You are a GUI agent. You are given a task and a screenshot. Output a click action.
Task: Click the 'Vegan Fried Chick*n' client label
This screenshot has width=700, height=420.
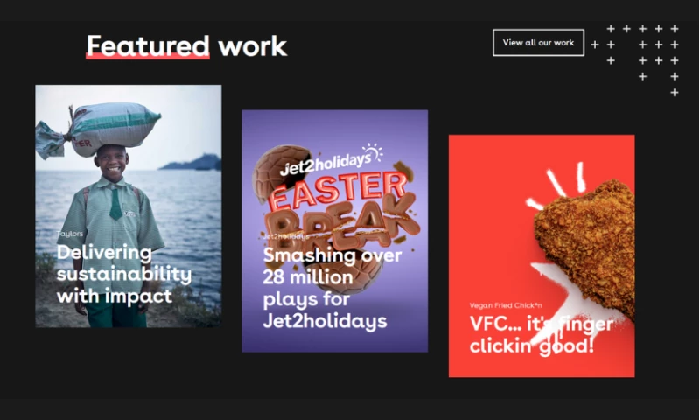[506, 305]
